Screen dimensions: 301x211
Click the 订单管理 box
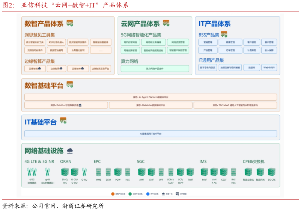230,50
